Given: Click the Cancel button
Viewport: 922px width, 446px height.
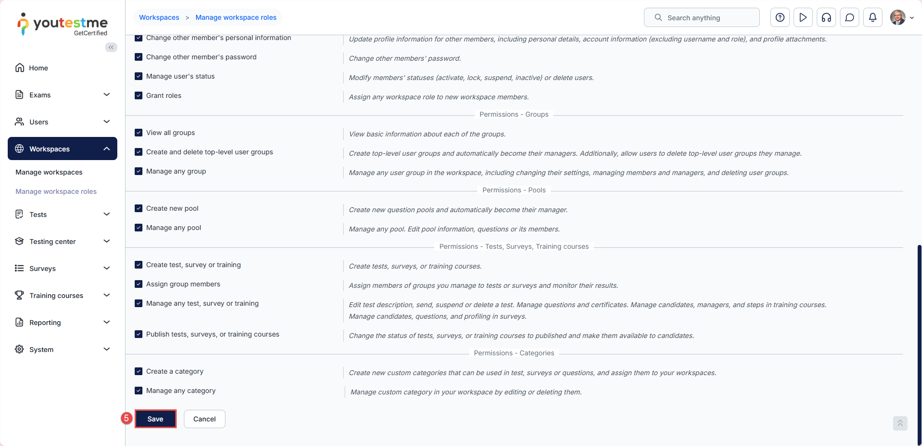Looking at the screenshot, I should (204, 419).
